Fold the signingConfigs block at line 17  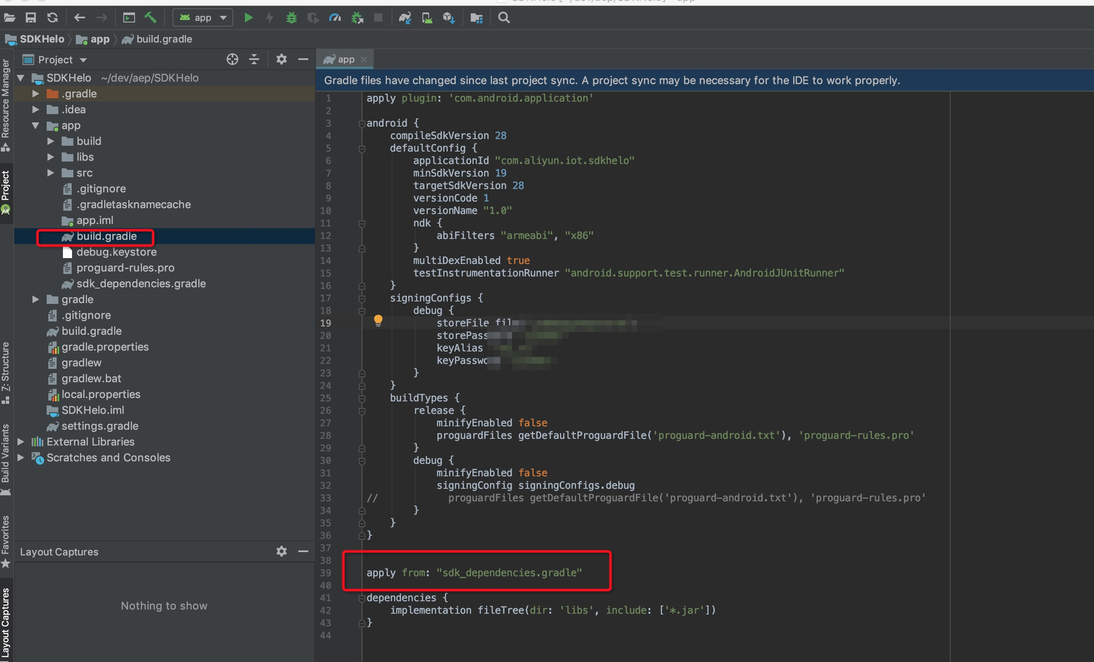(x=362, y=299)
